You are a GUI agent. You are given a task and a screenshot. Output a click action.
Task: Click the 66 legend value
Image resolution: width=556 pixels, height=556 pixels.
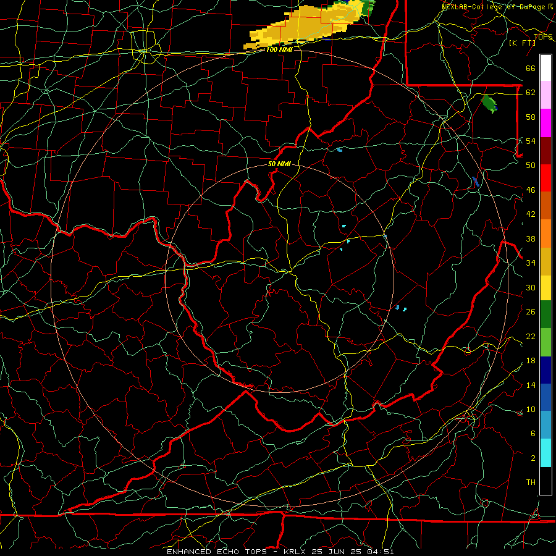pos(531,68)
